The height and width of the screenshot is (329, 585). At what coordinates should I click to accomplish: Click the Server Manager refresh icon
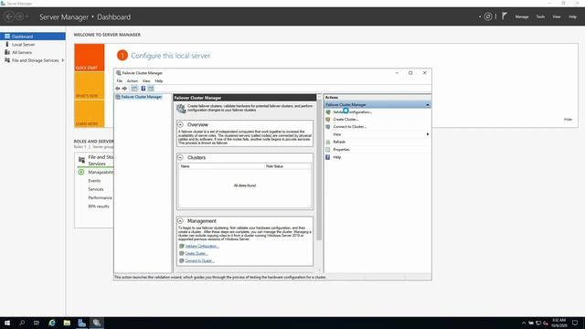488,16
